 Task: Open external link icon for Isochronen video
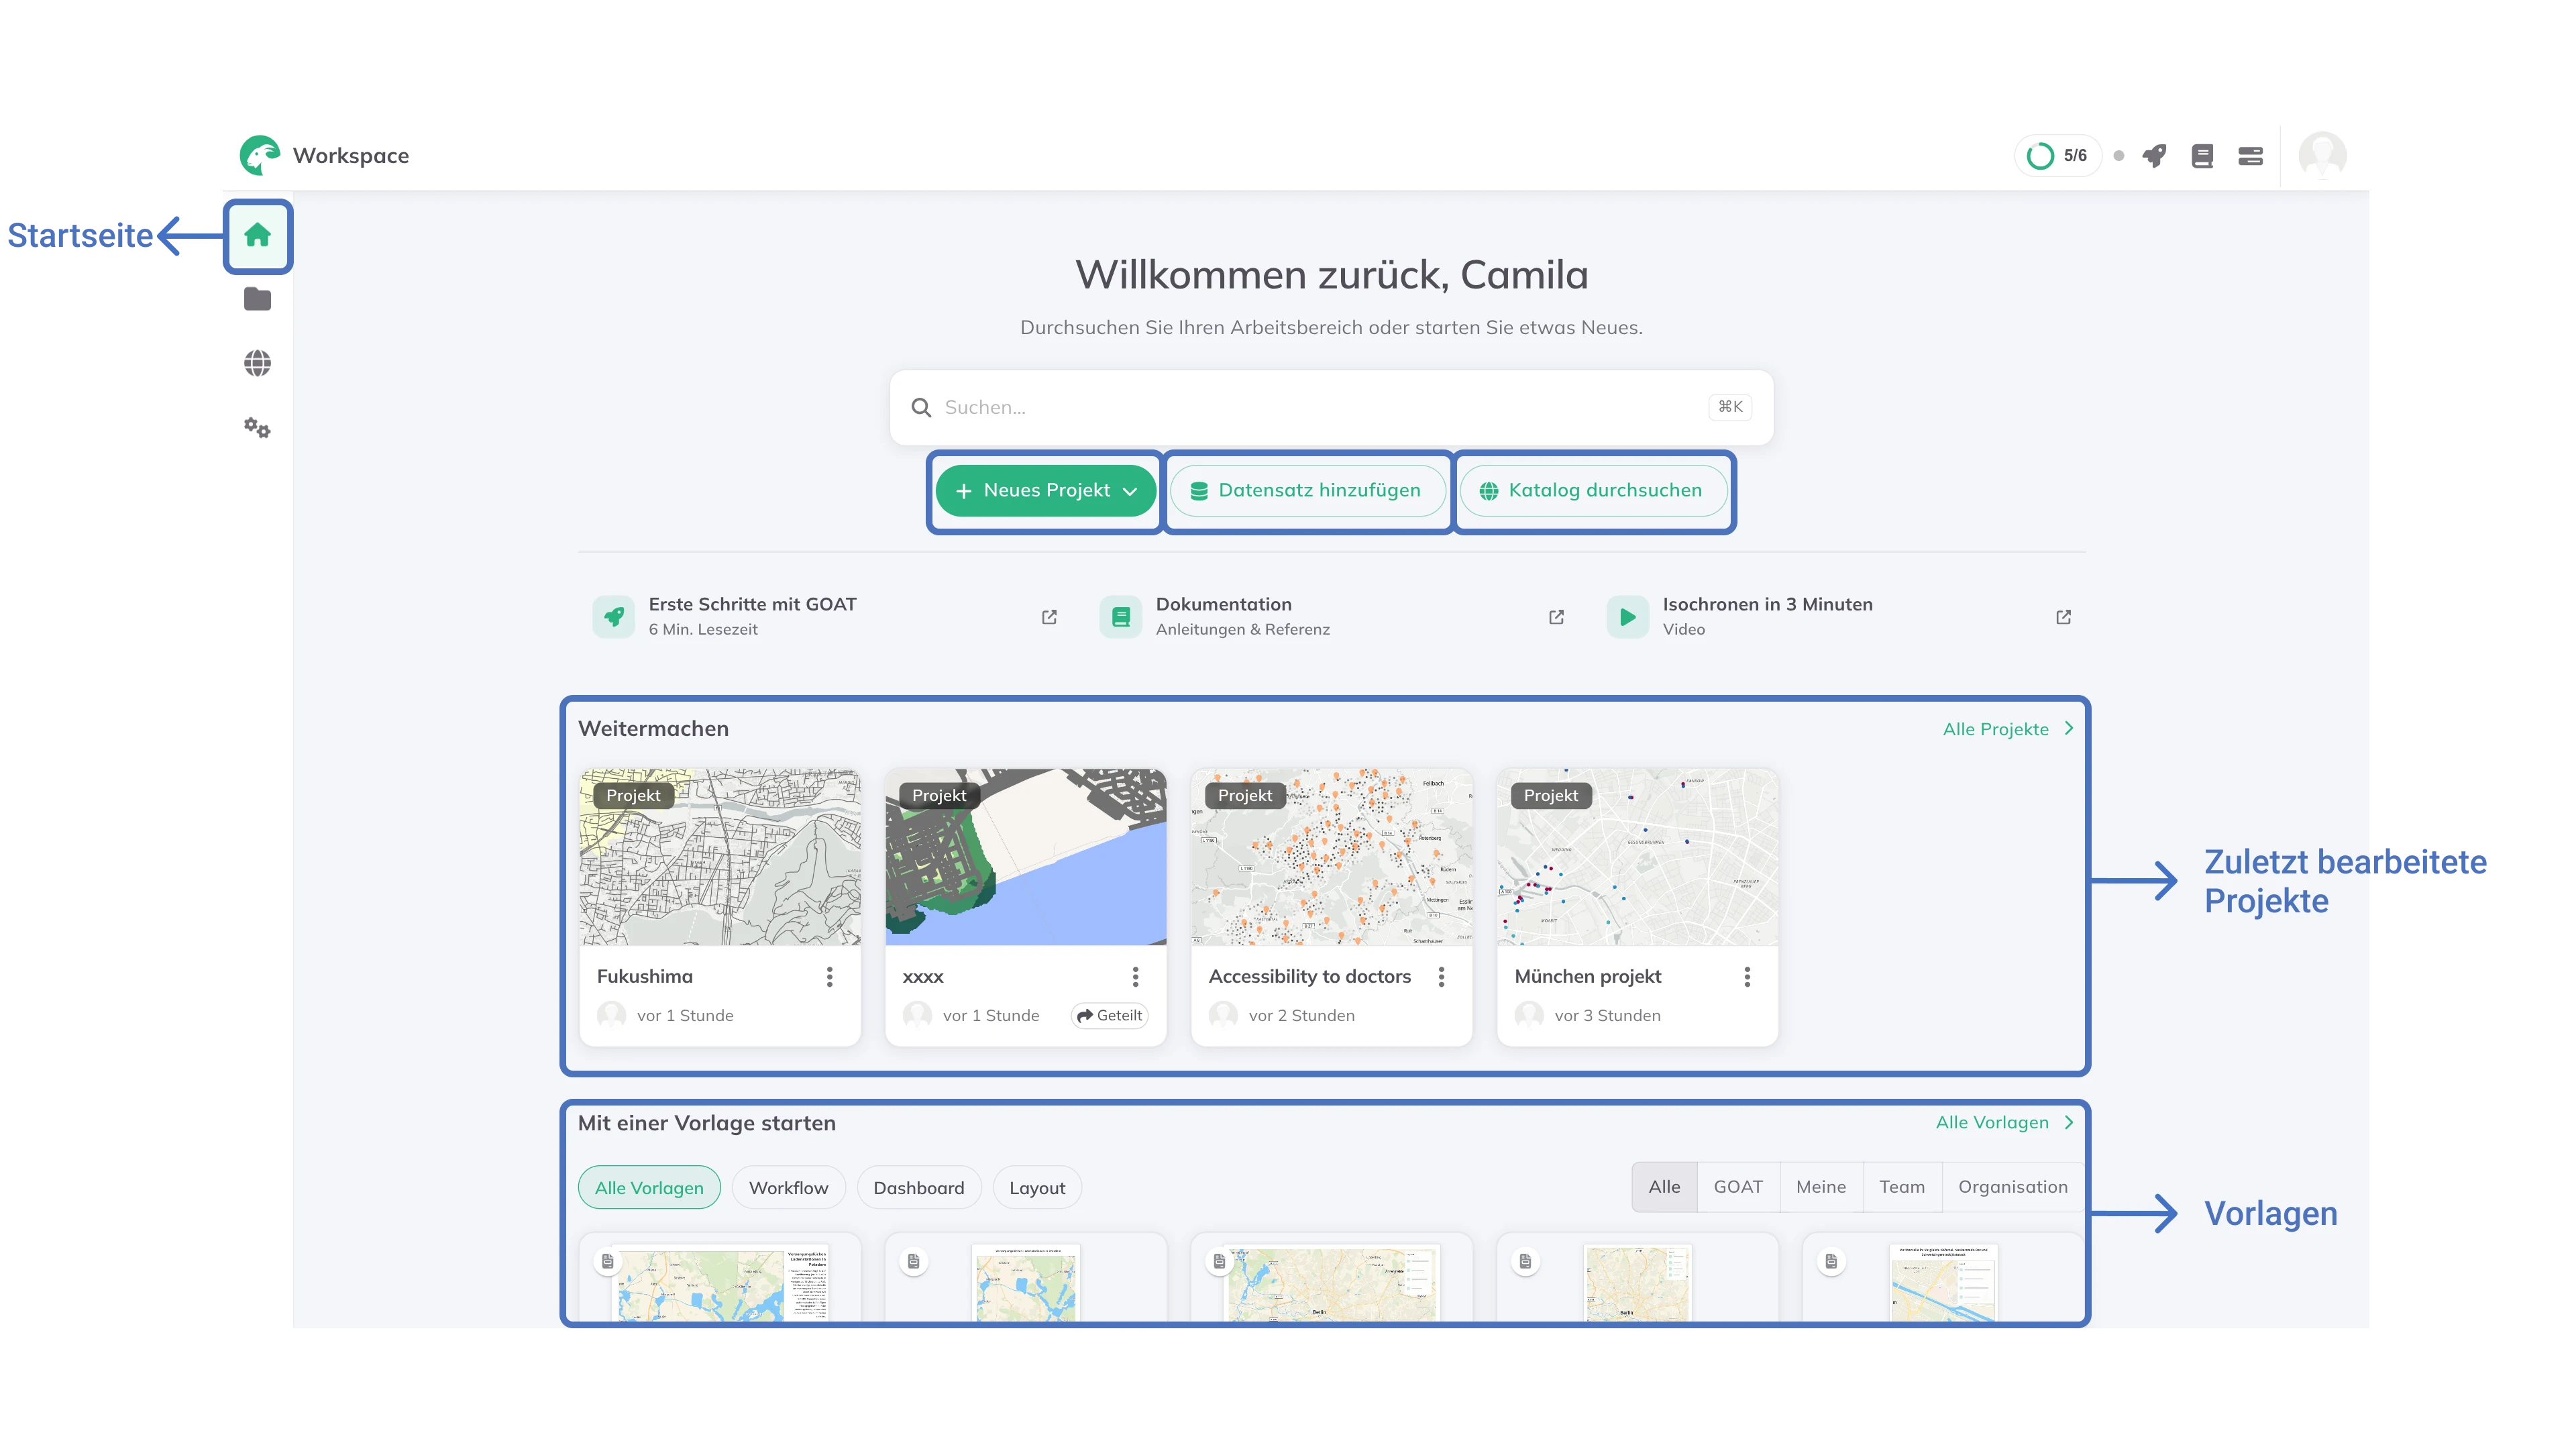coord(2063,617)
